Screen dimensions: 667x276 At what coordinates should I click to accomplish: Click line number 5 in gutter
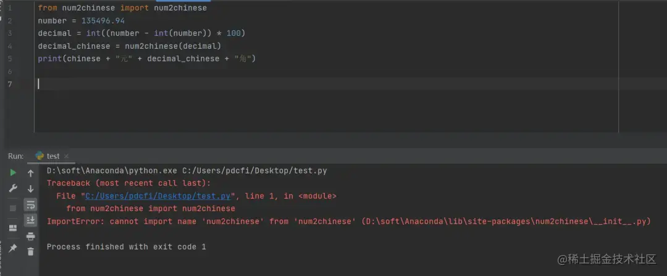coord(10,59)
